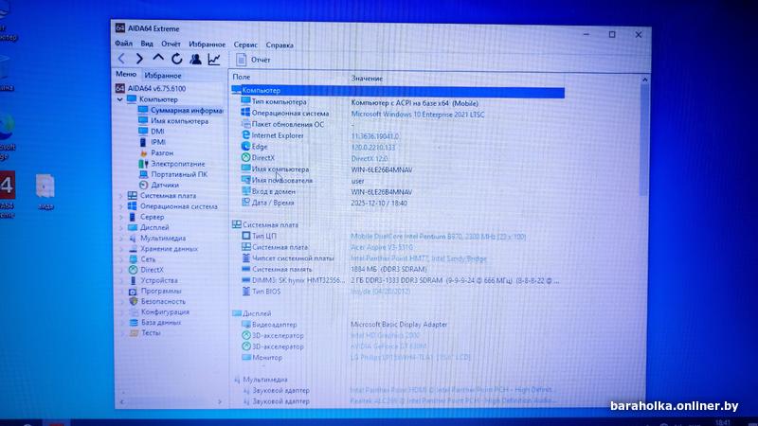
Task: Switch to the Избранное sidebar tab
Action: tap(163, 76)
